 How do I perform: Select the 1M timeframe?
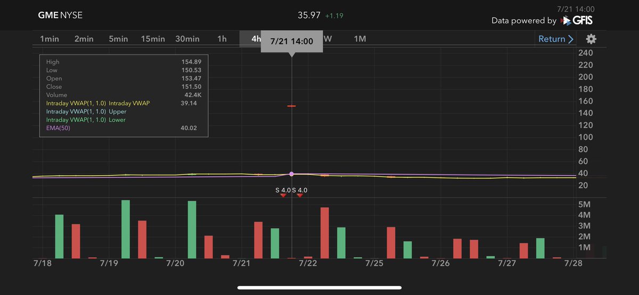pyautogui.click(x=360, y=39)
